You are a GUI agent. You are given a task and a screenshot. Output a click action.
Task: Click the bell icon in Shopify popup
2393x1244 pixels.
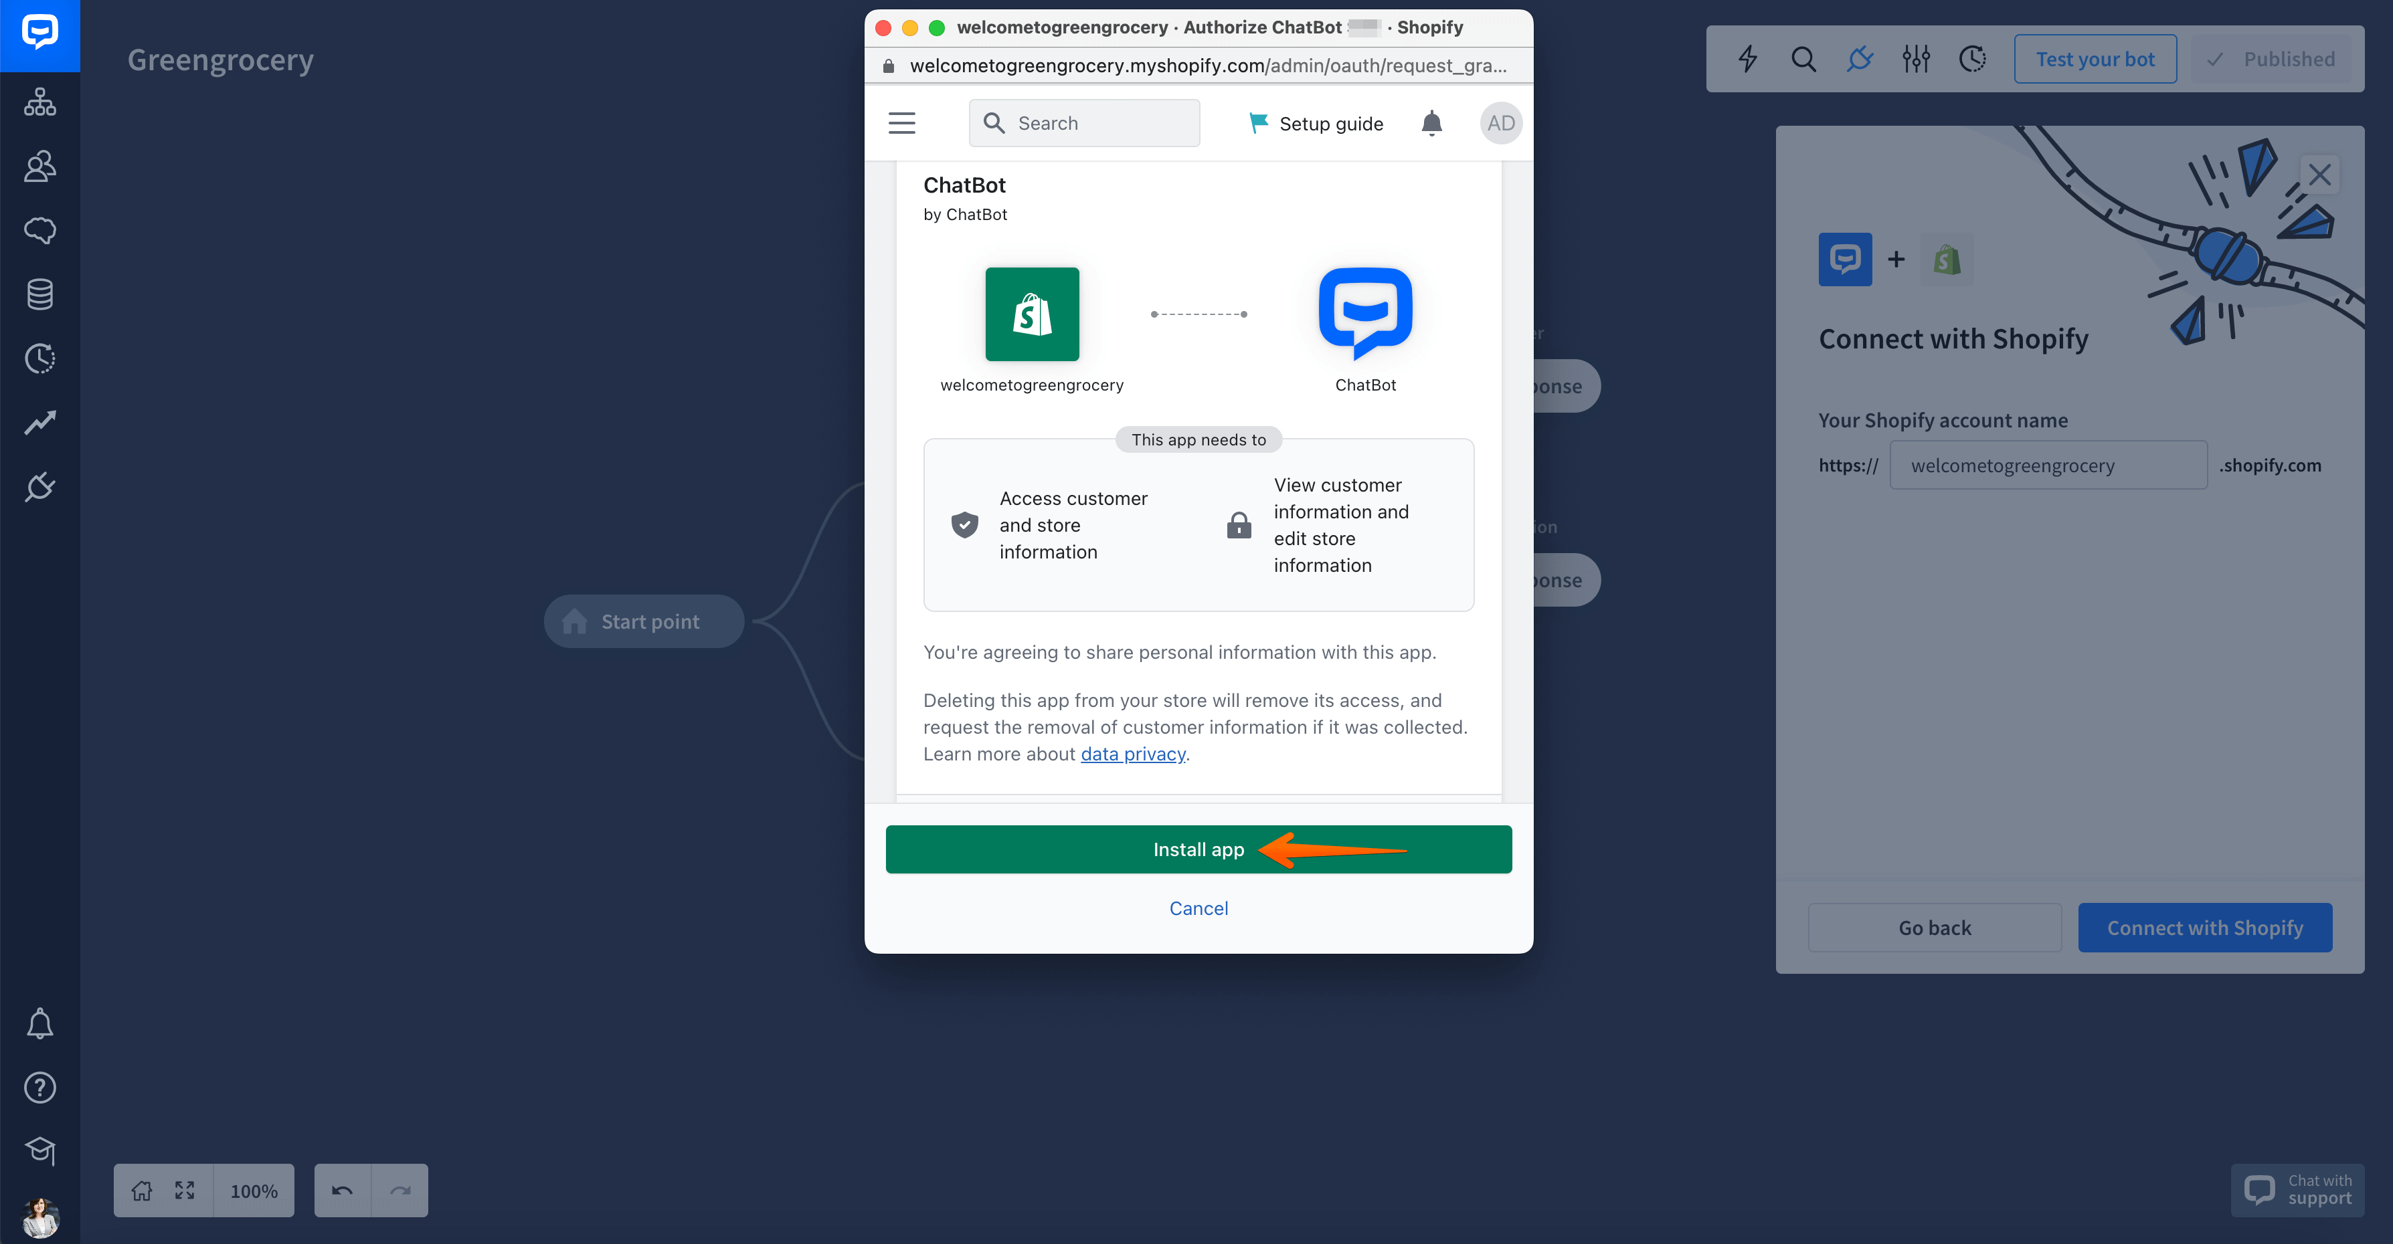click(1431, 124)
